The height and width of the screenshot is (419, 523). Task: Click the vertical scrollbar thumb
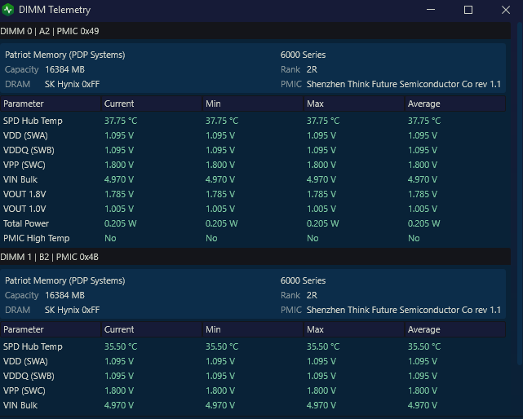pyautogui.click(x=520, y=193)
